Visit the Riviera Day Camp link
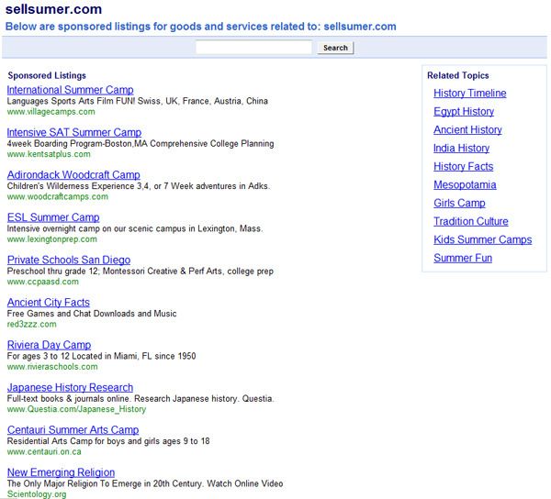Image resolution: width=551 pixels, height=499 pixels. tap(50, 345)
